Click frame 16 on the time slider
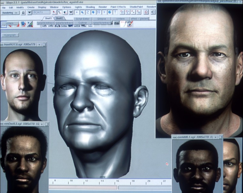This screenshot has width=243, height=193. (x=117, y=181)
